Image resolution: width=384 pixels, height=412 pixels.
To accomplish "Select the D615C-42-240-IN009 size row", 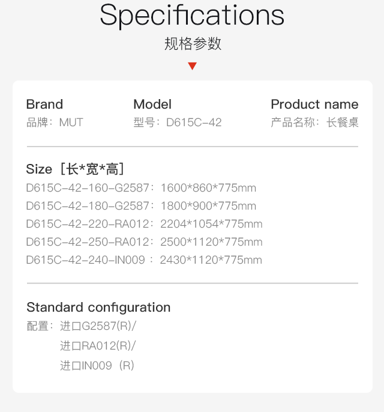I will tap(144, 260).
